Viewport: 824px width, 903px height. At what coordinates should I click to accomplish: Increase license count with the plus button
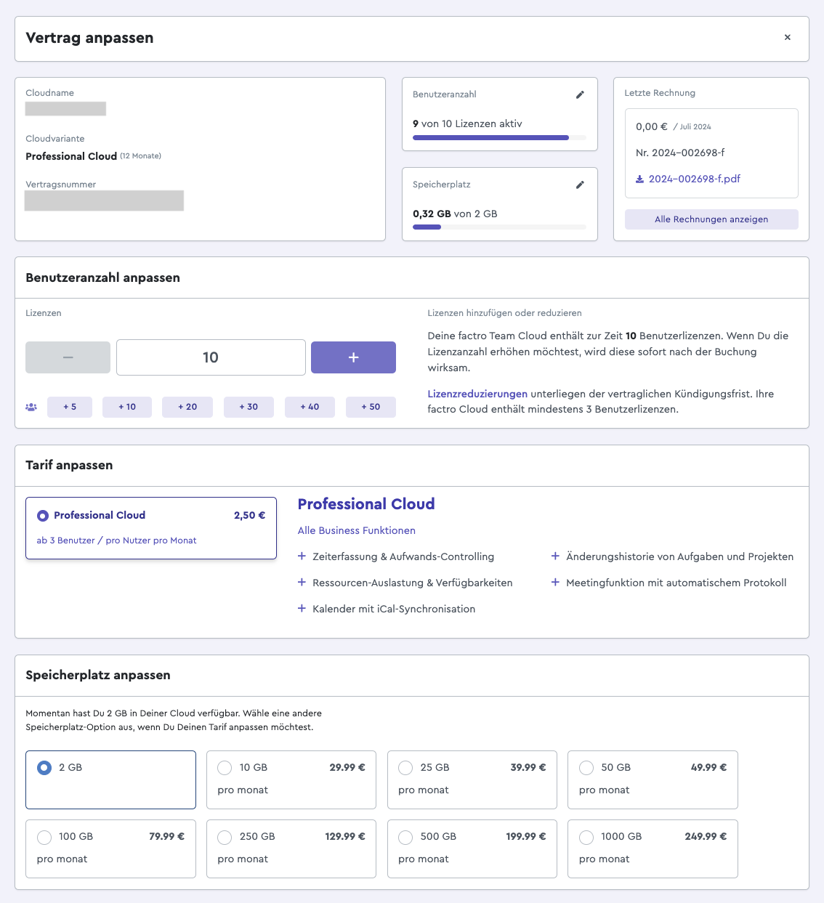pyautogui.click(x=353, y=357)
